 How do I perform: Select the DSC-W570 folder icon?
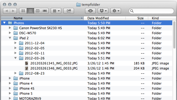pyautogui.click(x=16, y=33)
